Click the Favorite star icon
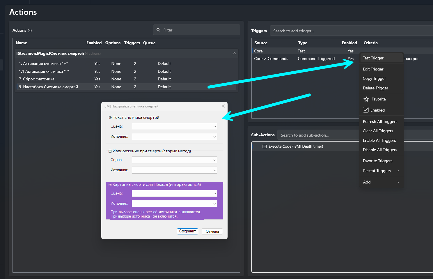 pyautogui.click(x=366, y=99)
